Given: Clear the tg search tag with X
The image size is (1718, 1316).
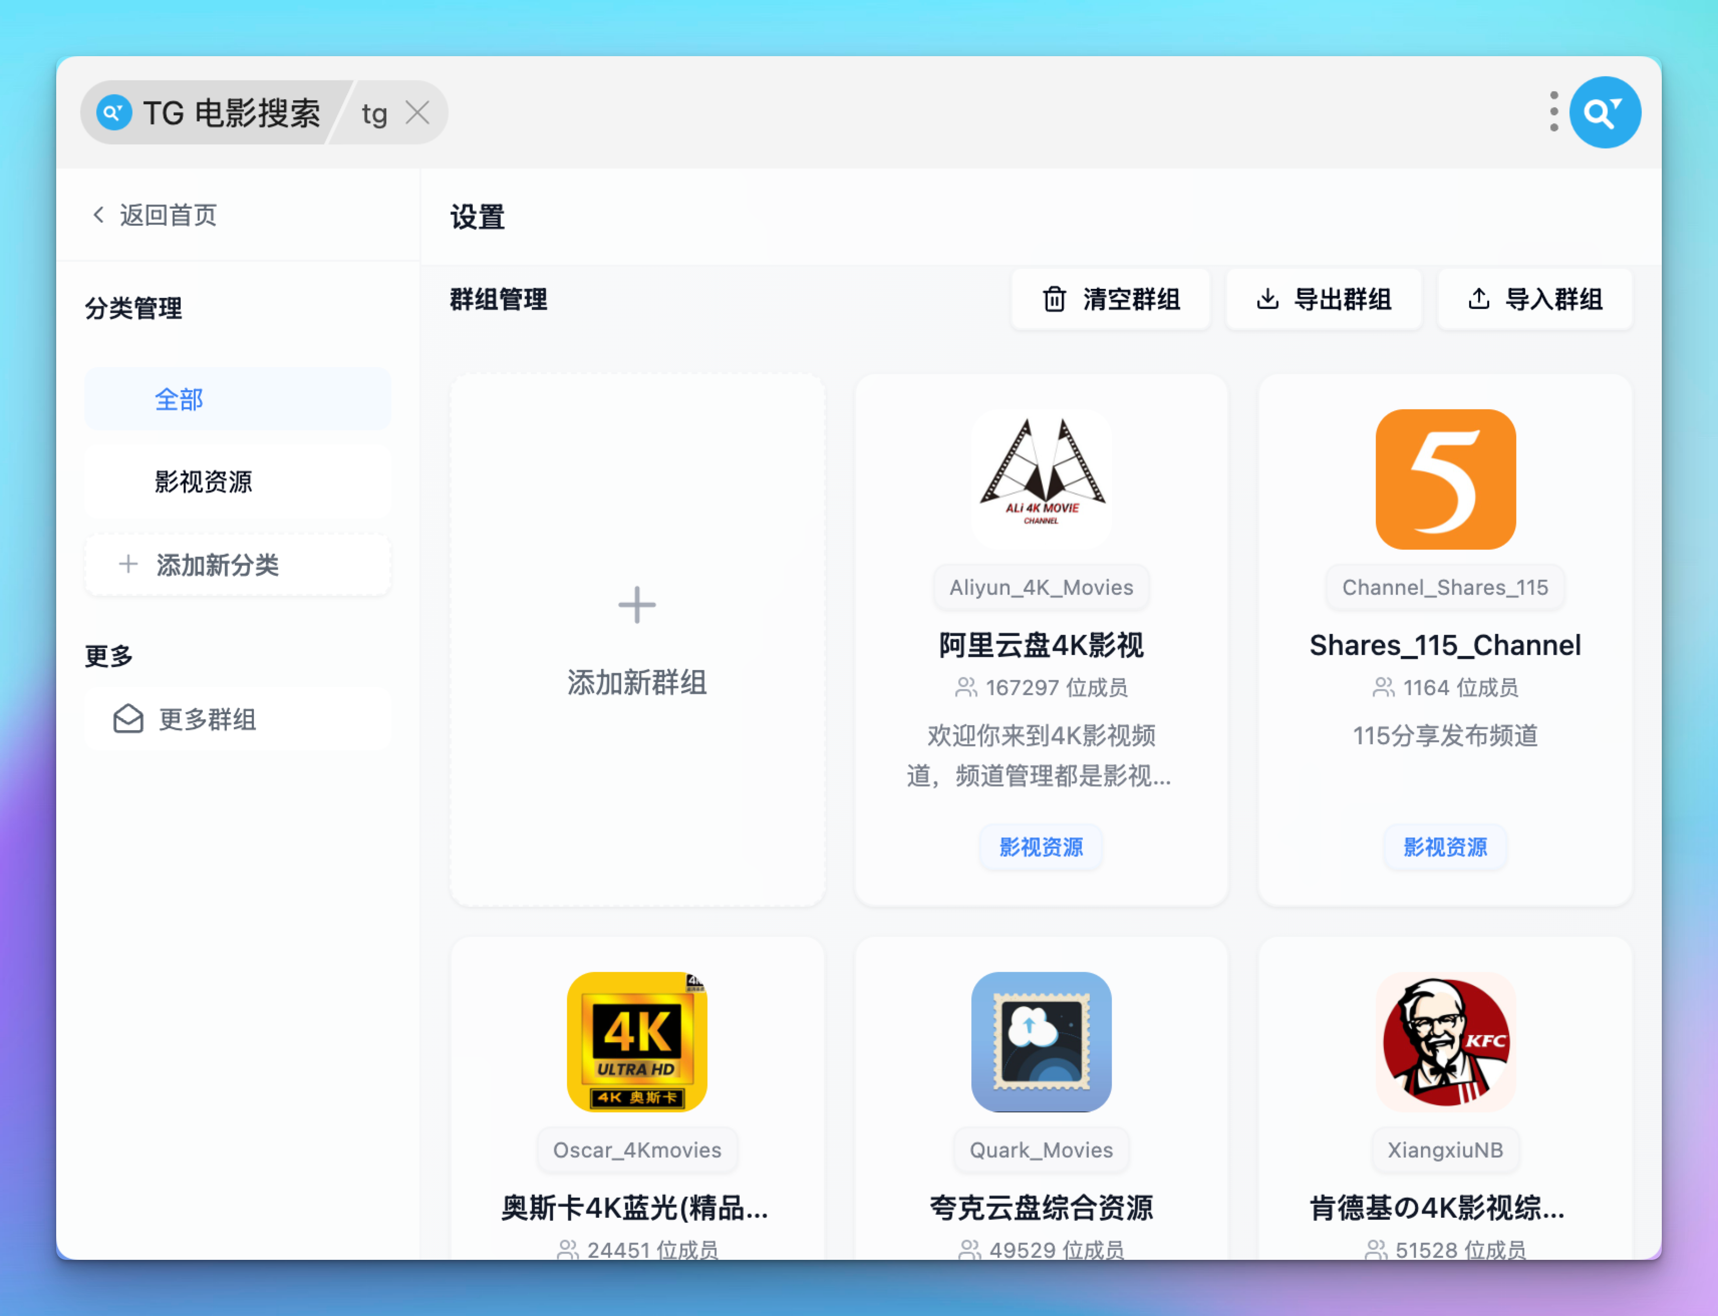Looking at the screenshot, I should [x=418, y=113].
